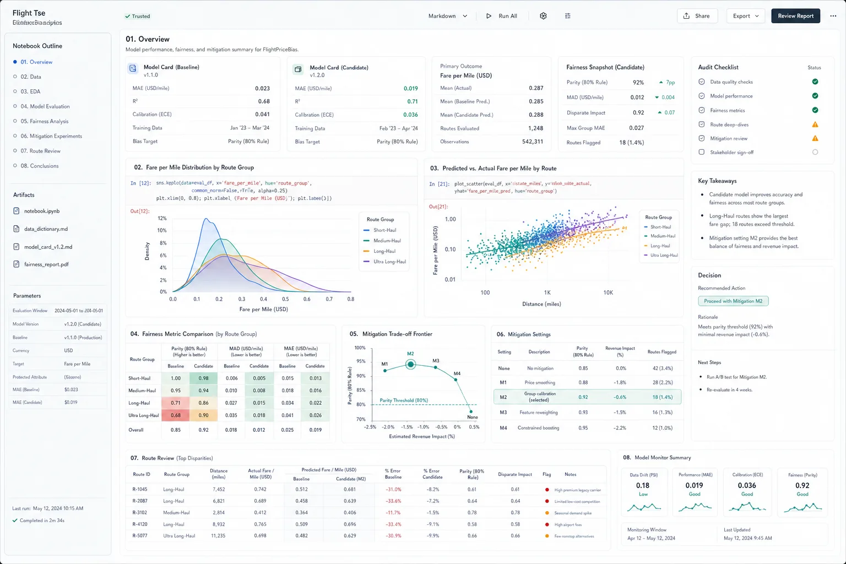Screen dimensions: 846x564
Task: Click the M4 point on frontier chart
Action: pos(457,379)
